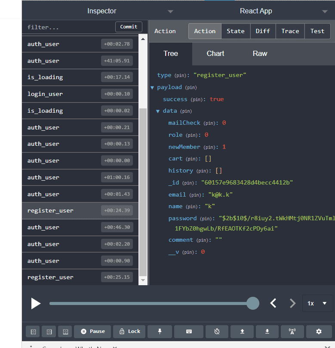Screen dimensions: 335x348
Task: Show the bottom panel layout icon
Action: (65, 332)
